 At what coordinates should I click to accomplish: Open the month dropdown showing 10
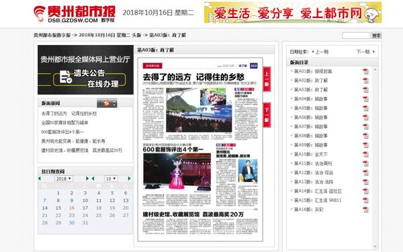click(x=111, y=179)
